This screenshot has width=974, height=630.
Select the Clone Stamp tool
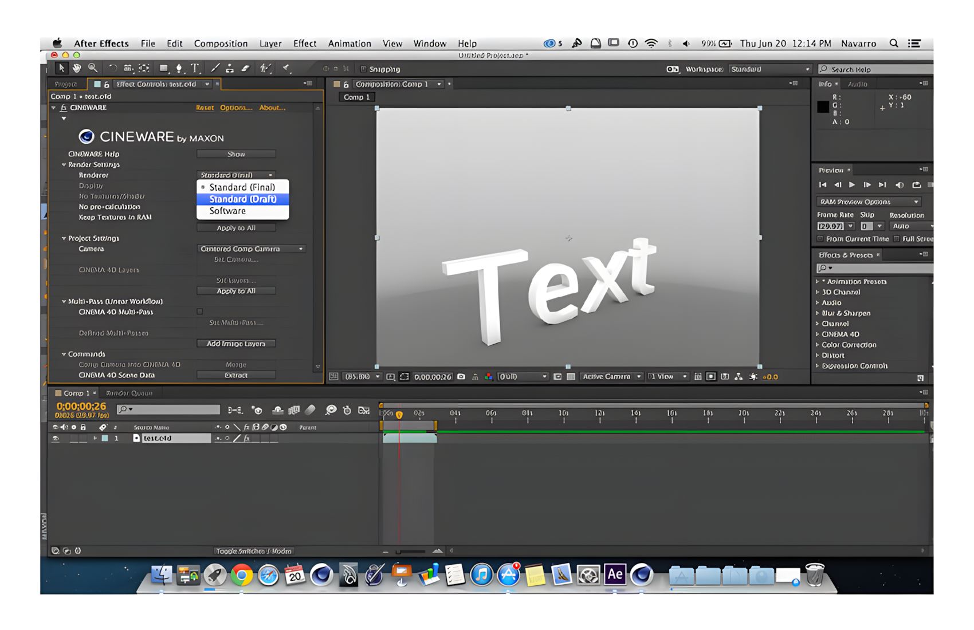(x=230, y=68)
